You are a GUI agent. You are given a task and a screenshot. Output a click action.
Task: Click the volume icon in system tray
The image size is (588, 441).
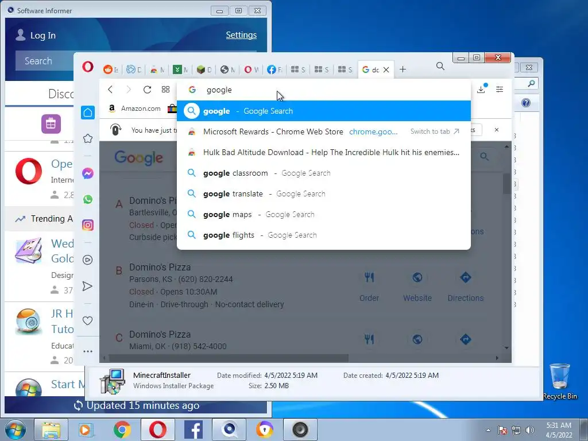(530, 430)
